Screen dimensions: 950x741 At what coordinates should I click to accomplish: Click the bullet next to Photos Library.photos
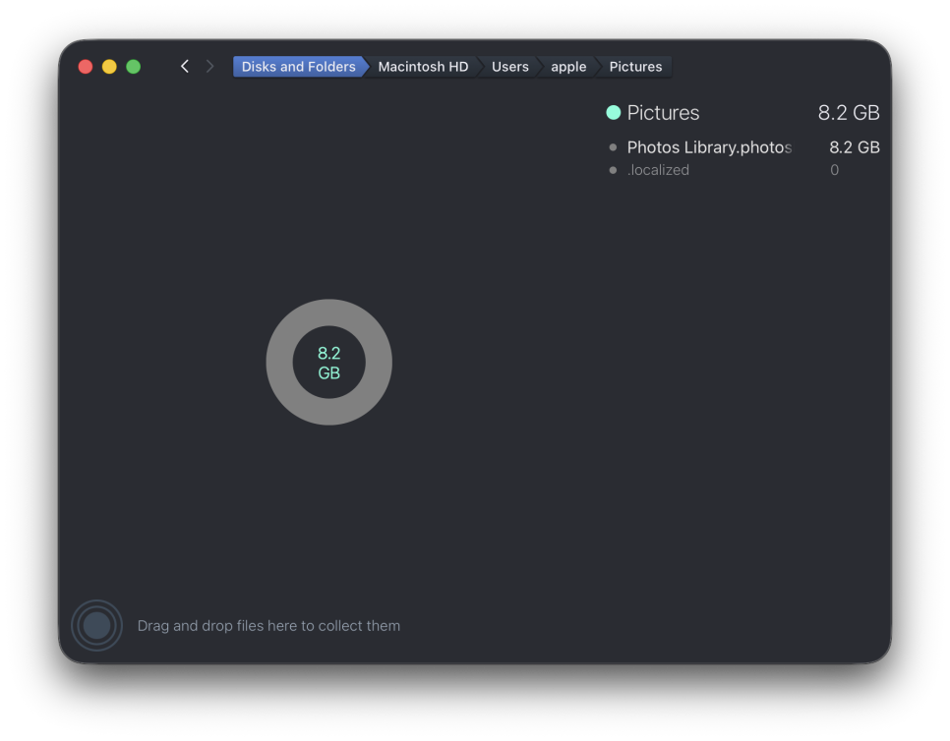coord(613,147)
